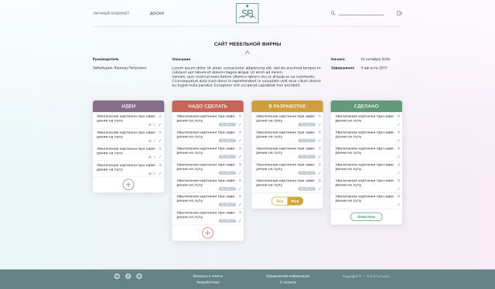Like the idea card with 12 likes

(150, 124)
